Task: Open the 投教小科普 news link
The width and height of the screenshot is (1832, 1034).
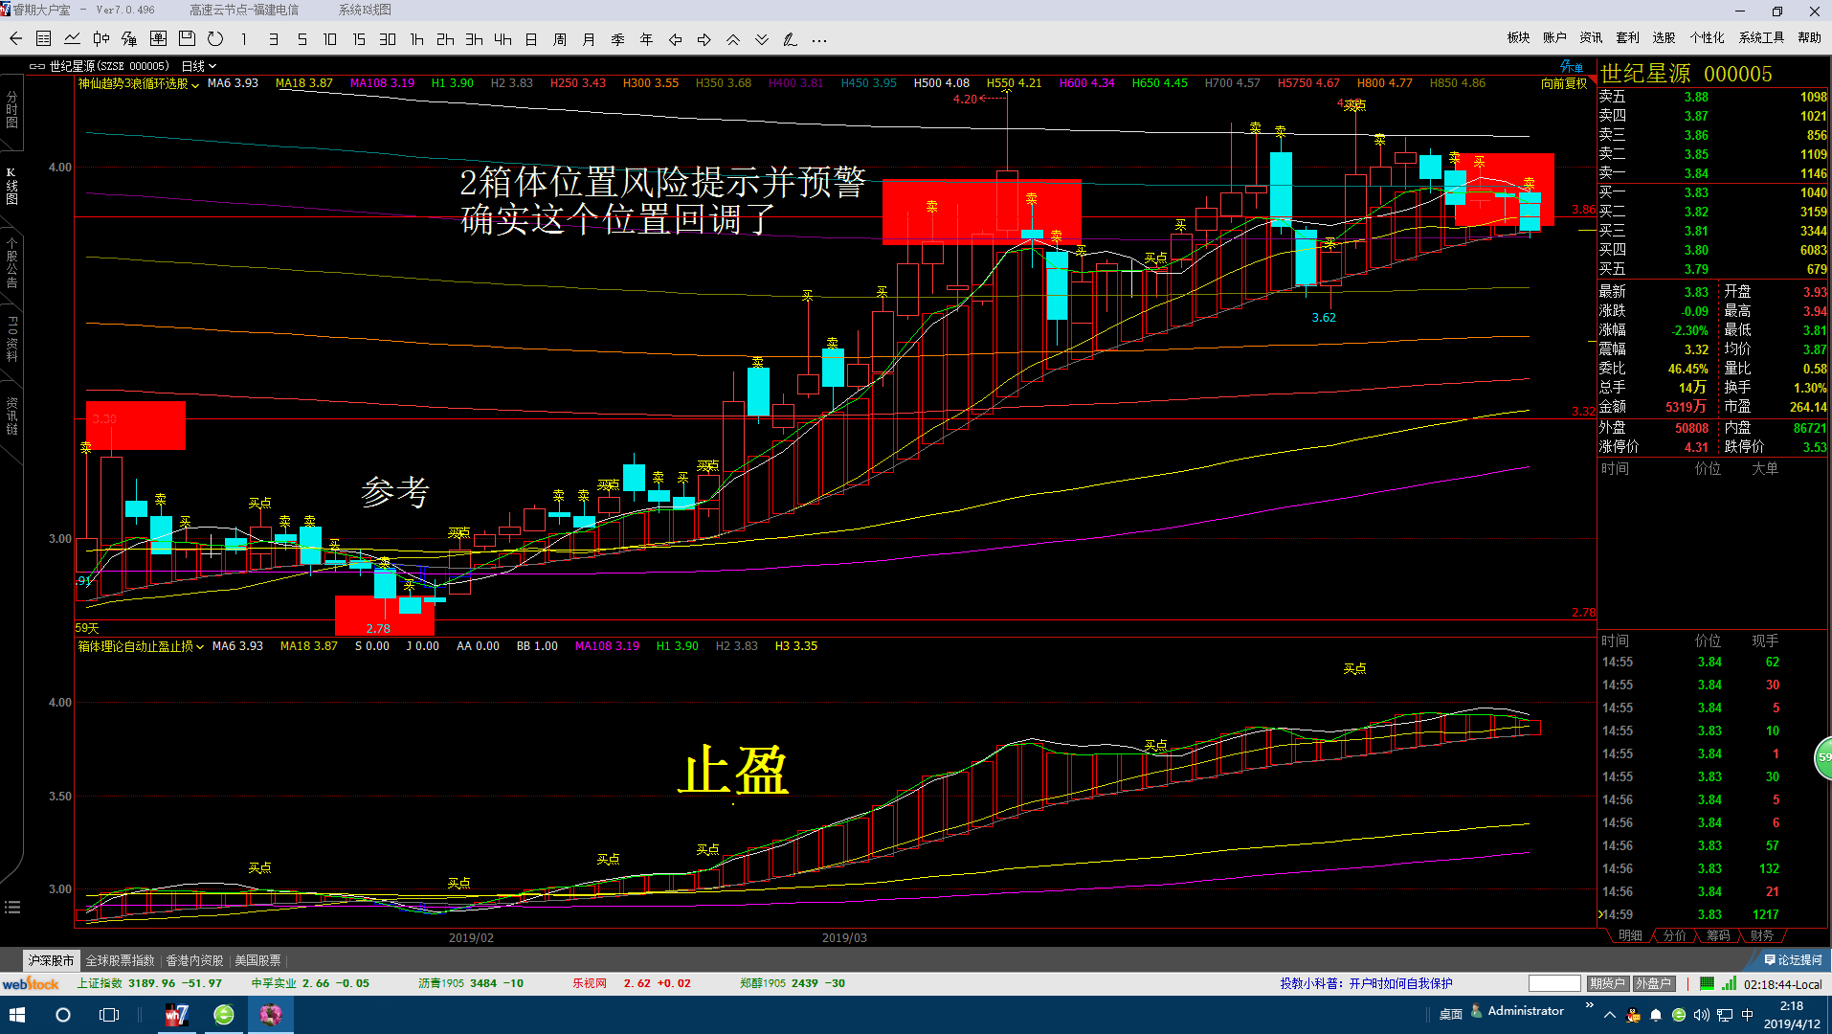Action: tap(1366, 983)
